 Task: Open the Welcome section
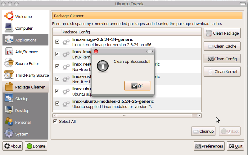coord(25,16)
